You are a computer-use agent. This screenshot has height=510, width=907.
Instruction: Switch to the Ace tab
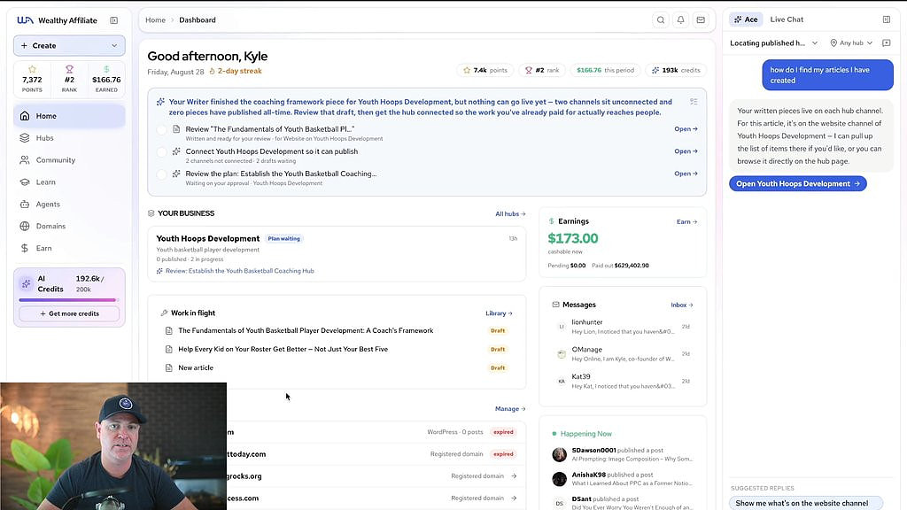(x=746, y=19)
